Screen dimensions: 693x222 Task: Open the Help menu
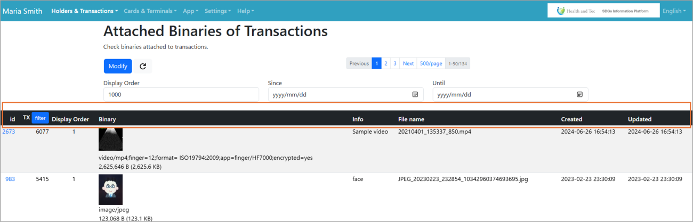coord(245,11)
